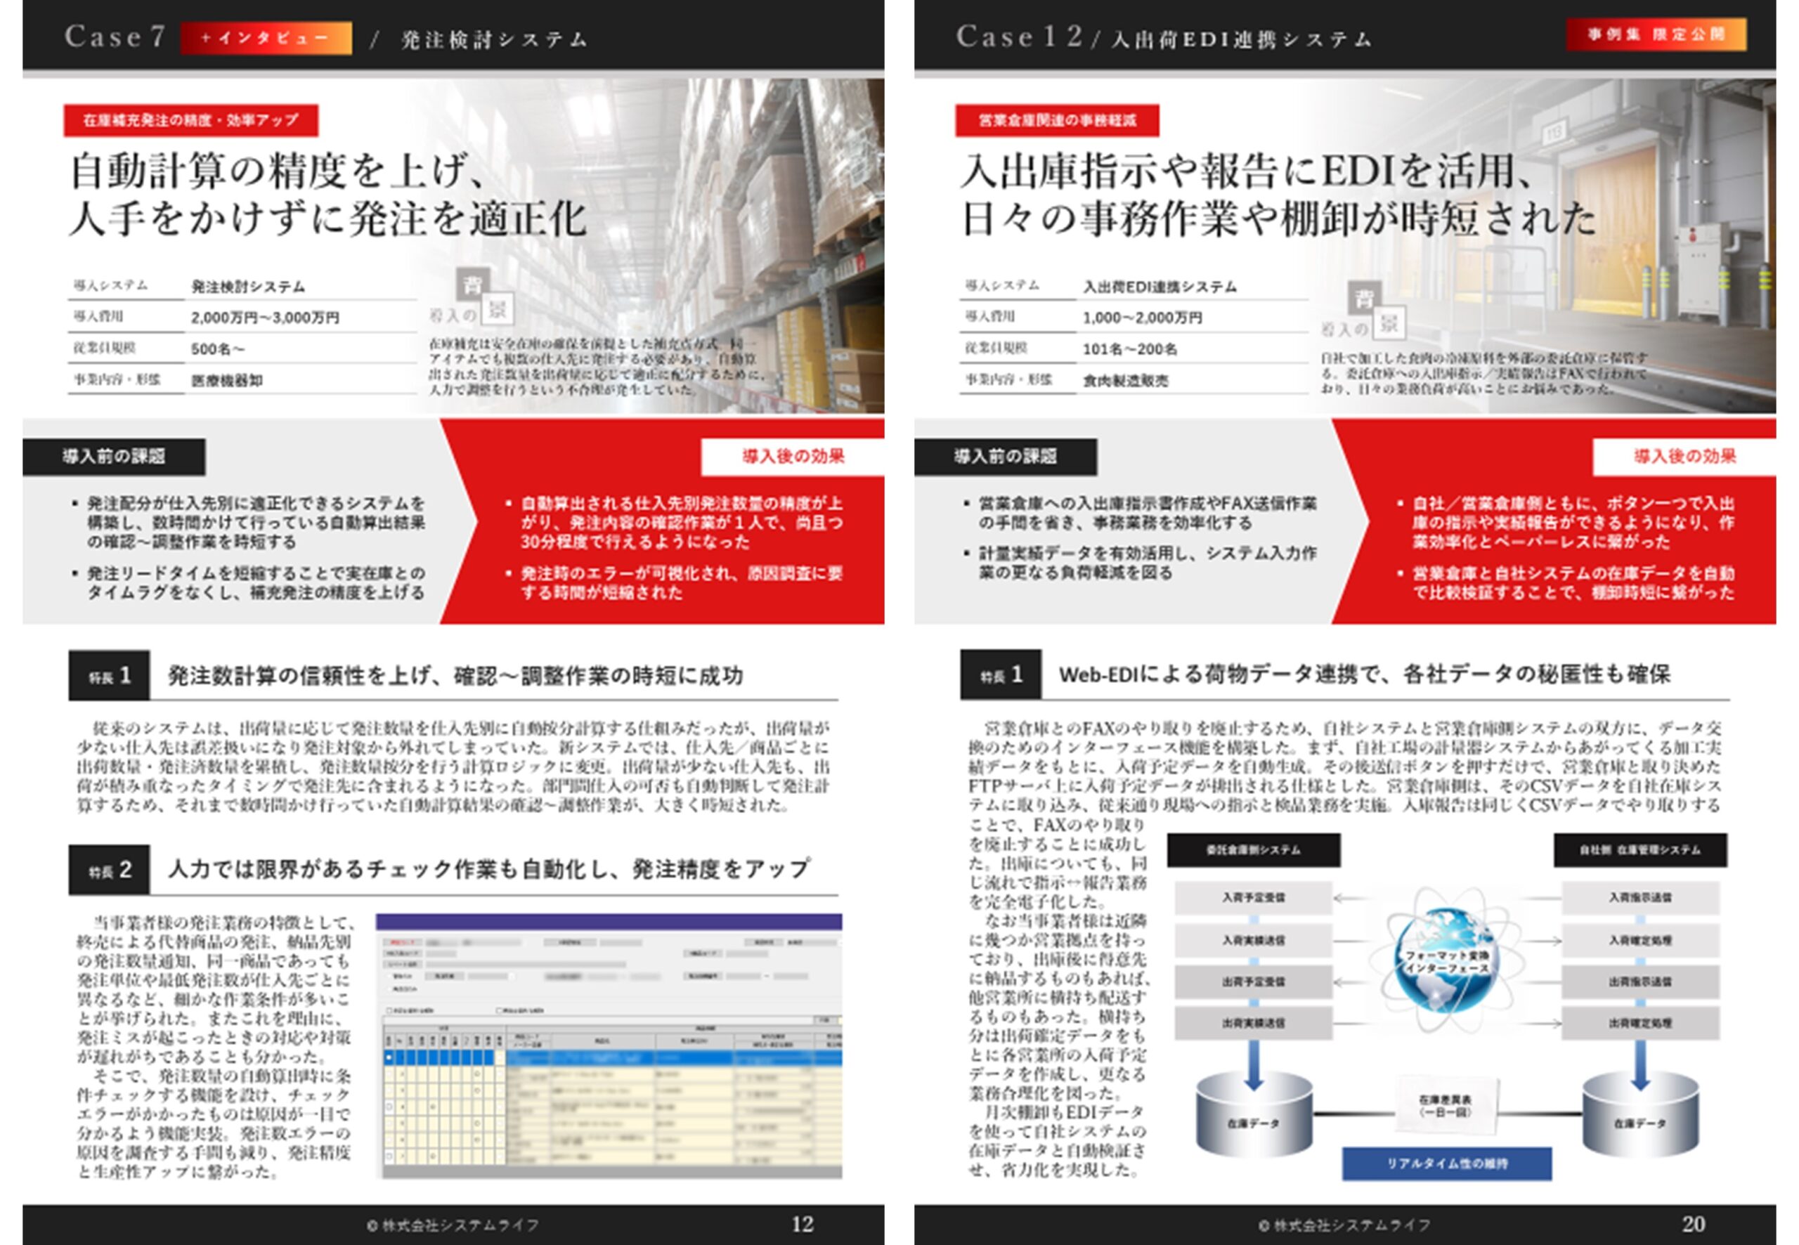Click the blue リアルタイム性の維持 box
The image size is (1799, 1245).
[1446, 1163]
